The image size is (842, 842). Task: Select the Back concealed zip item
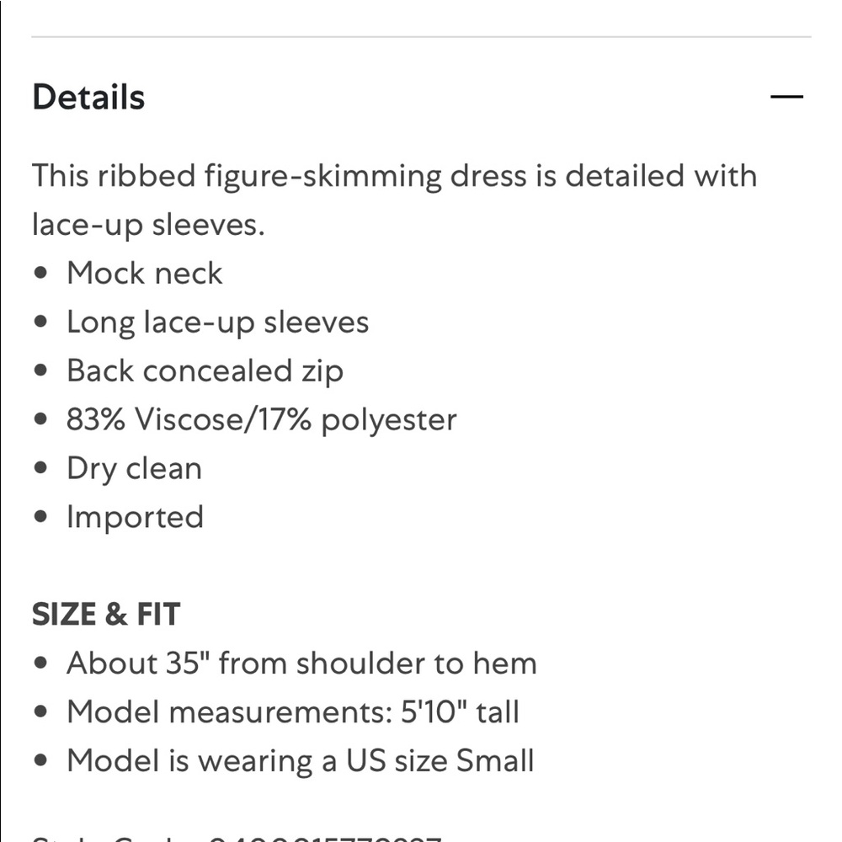(205, 371)
